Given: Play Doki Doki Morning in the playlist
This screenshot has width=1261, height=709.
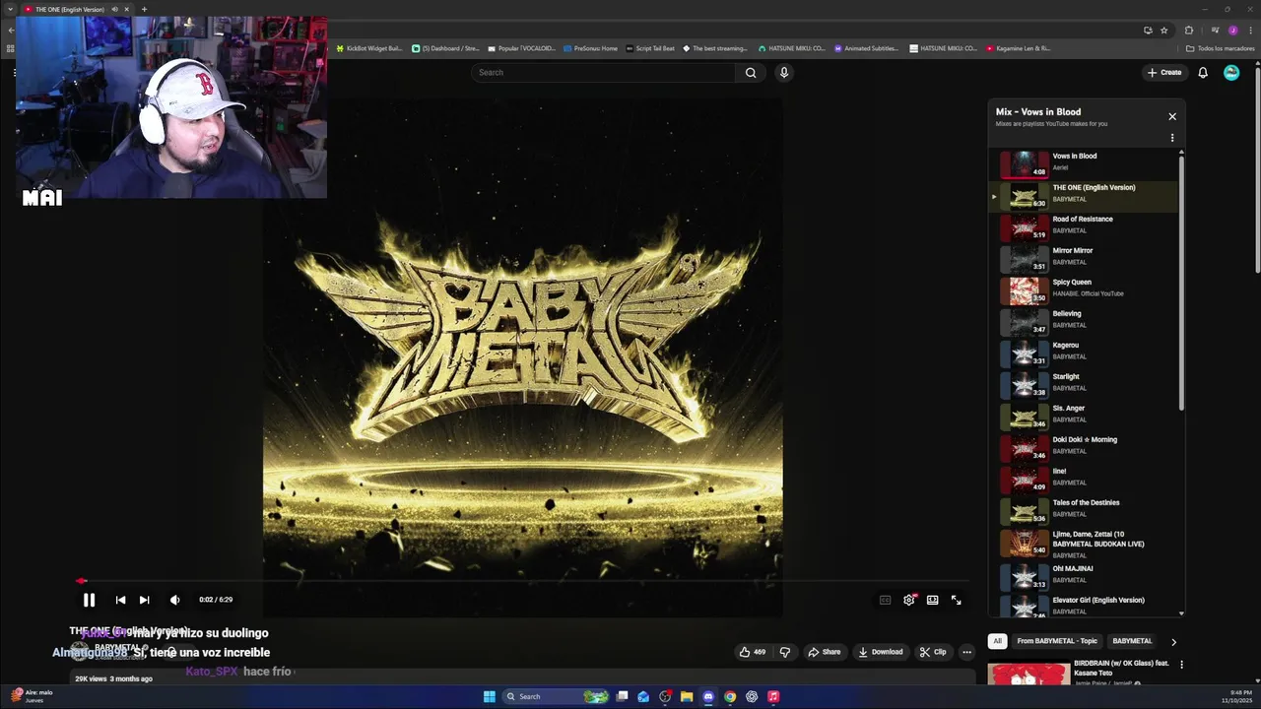Looking at the screenshot, I should [1084, 447].
